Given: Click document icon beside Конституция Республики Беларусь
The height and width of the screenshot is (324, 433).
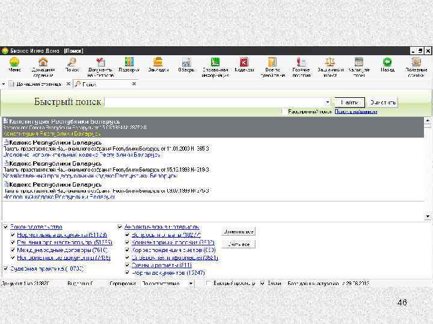Looking at the screenshot, I should (5, 121).
